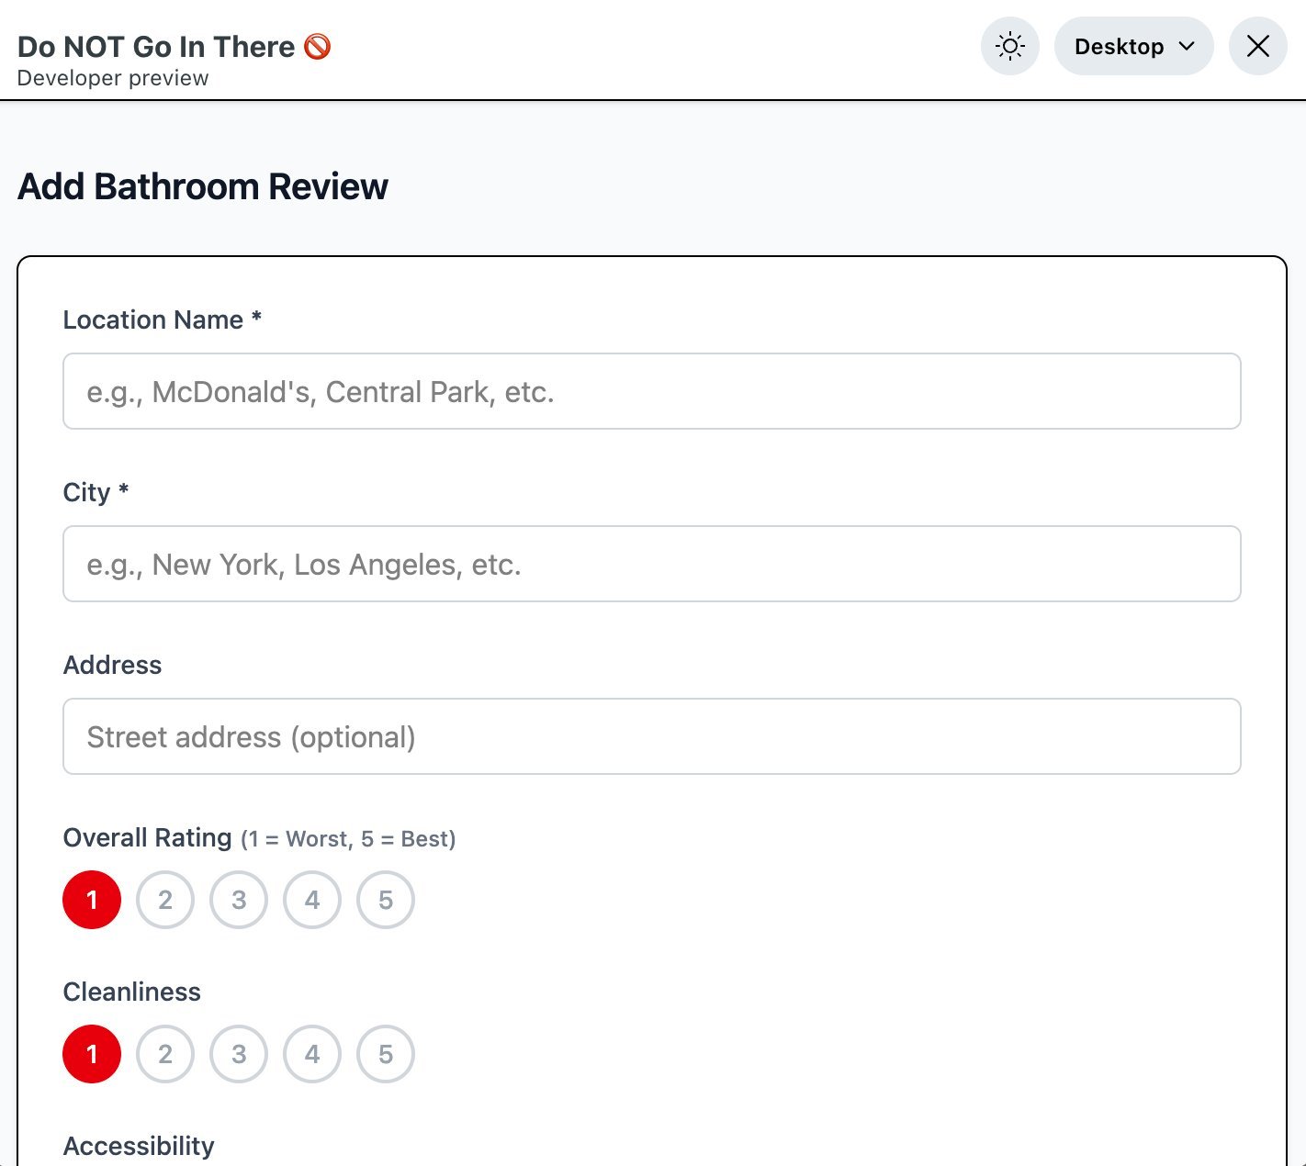The height and width of the screenshot is (1166, 1306).
Task: Rate Overall as 5 (Best)
Action: click(386, 900)
